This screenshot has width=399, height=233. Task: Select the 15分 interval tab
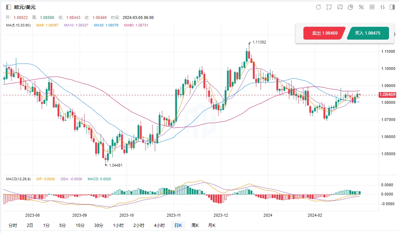[x=80, y=226]
